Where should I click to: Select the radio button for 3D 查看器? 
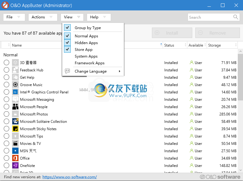(6, 62)
